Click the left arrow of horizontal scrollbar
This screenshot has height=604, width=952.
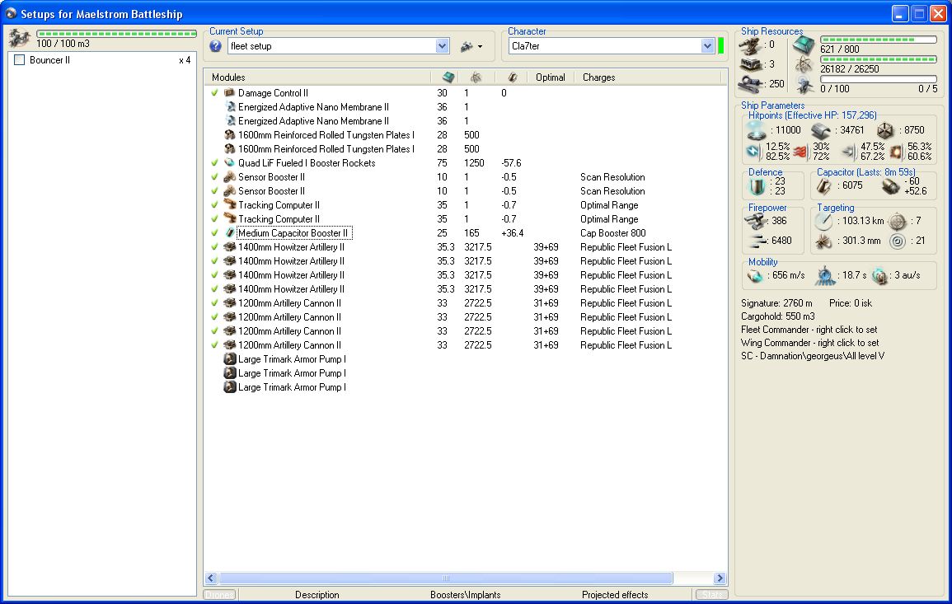click(x=211, y=578)
